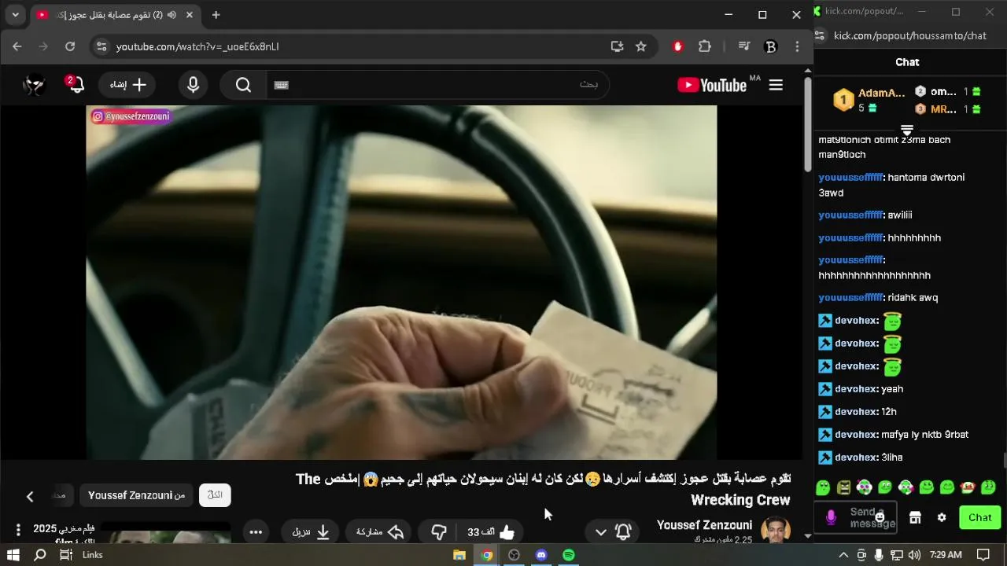Click the site information icon beside YouTube URL

pyautogui.click(x=101, y=46)
